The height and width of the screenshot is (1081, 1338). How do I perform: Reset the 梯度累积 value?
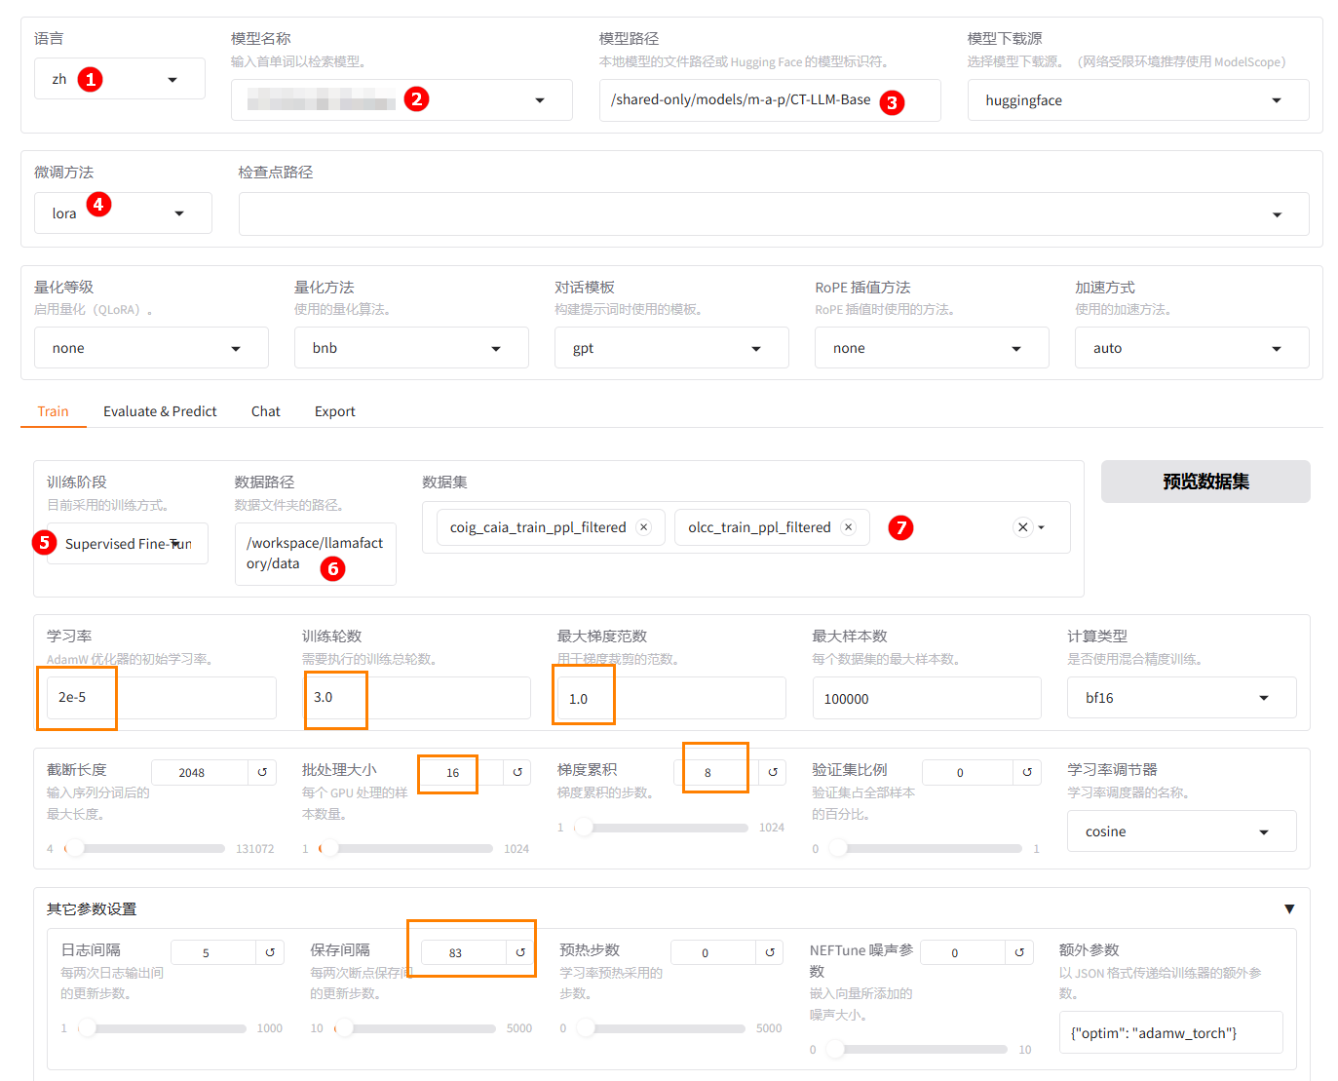pyautogui.click(x=773, y=772)
